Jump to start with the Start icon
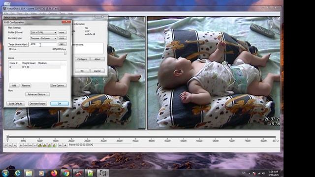Image resolution: width=315 pixels, height=177 pixels. (x=21, y=145)
